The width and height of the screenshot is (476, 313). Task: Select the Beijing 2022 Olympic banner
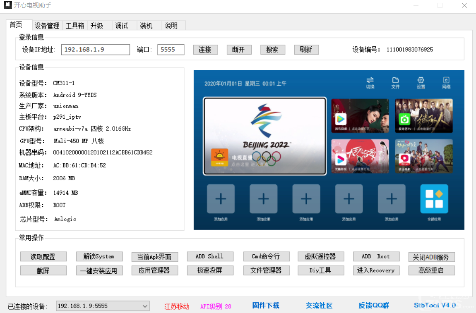coord(265,136)
